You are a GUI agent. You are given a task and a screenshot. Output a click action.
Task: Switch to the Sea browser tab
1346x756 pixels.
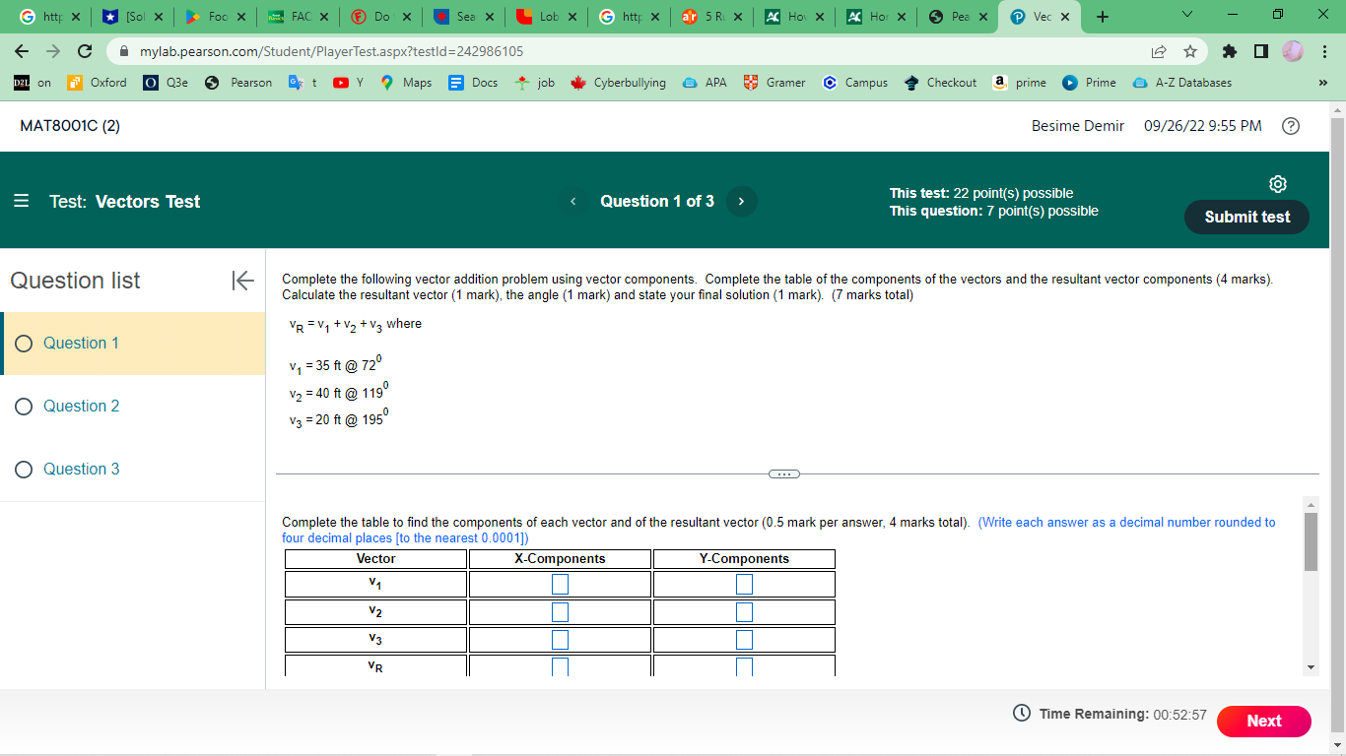(x=462, y=16)
